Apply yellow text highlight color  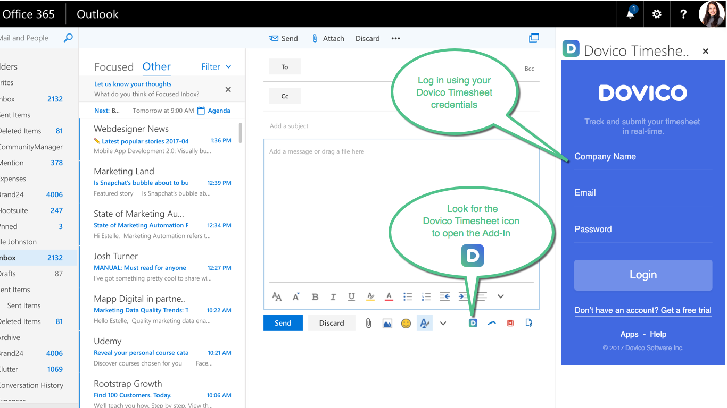(x=370, y=296)
